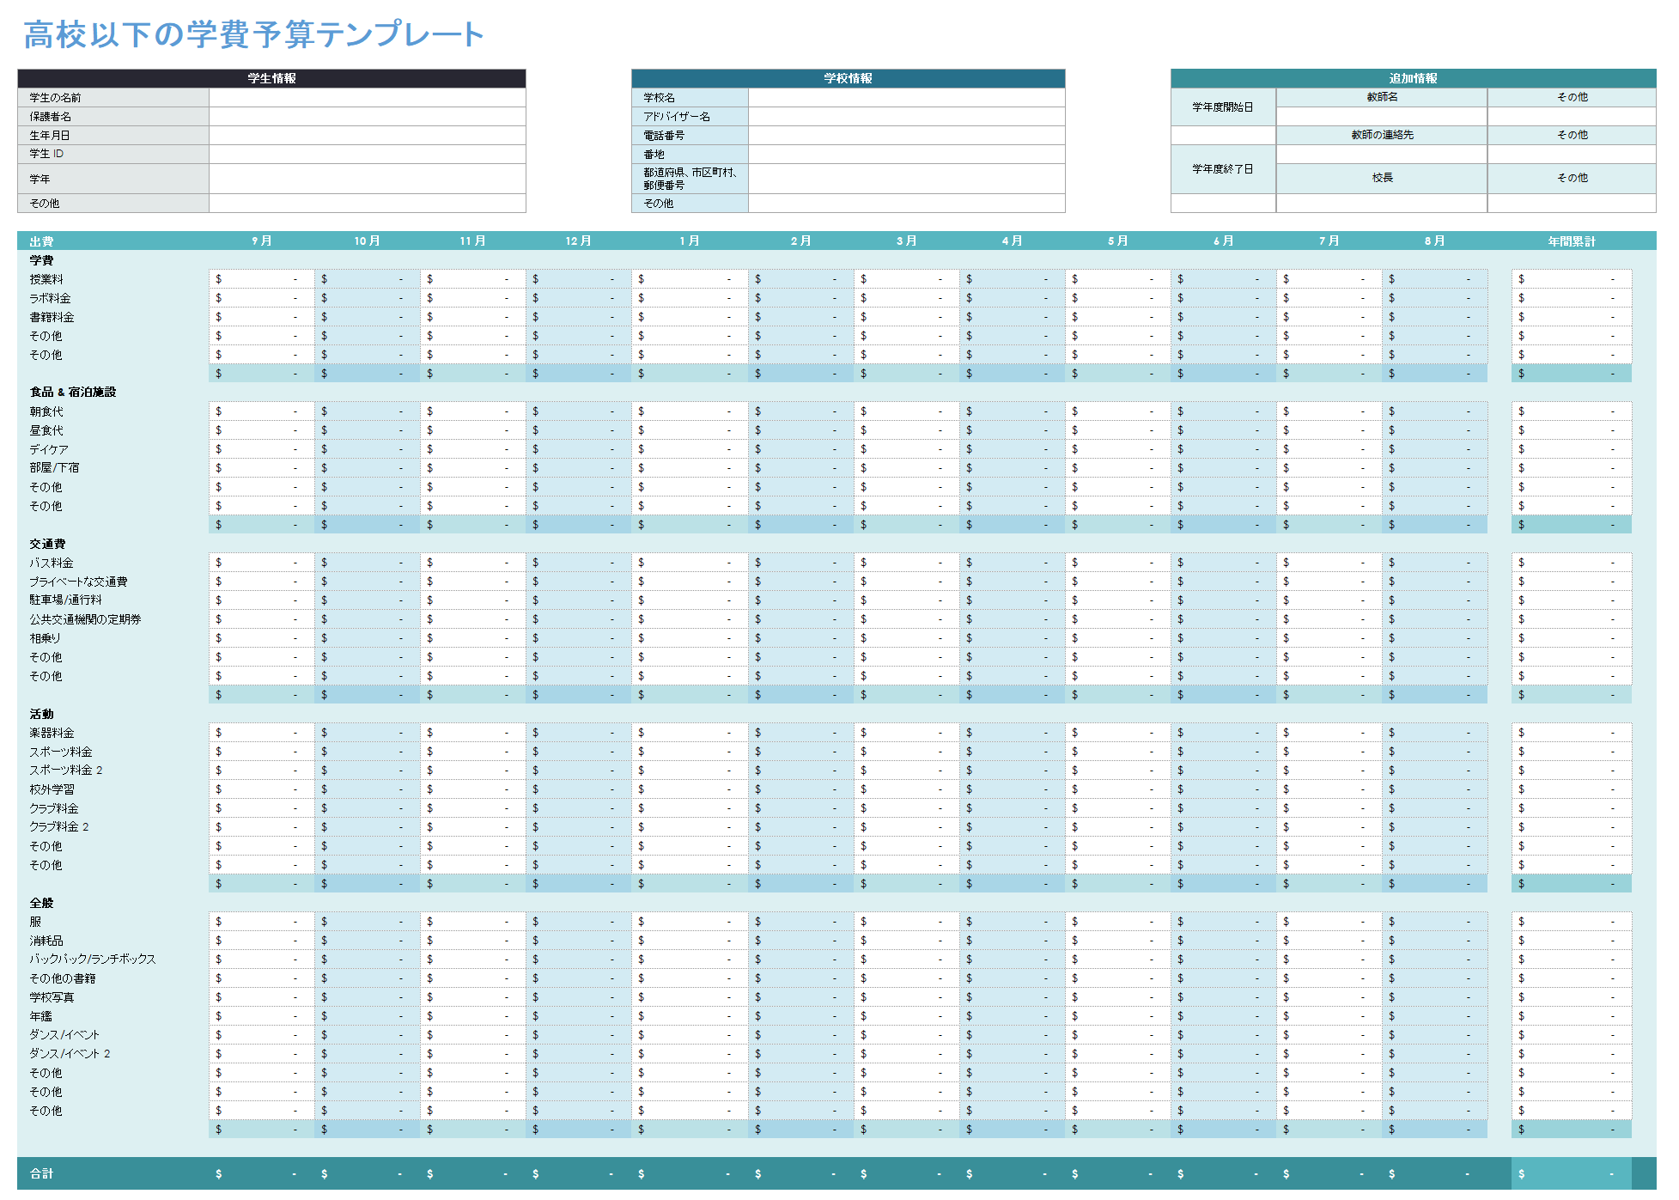Select the 9月 column header
This screenshot has height=1200, width=1679.
262,241
